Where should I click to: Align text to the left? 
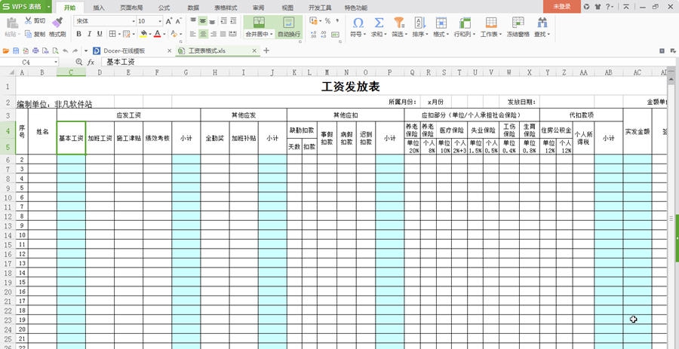click(x=193, y=34)
